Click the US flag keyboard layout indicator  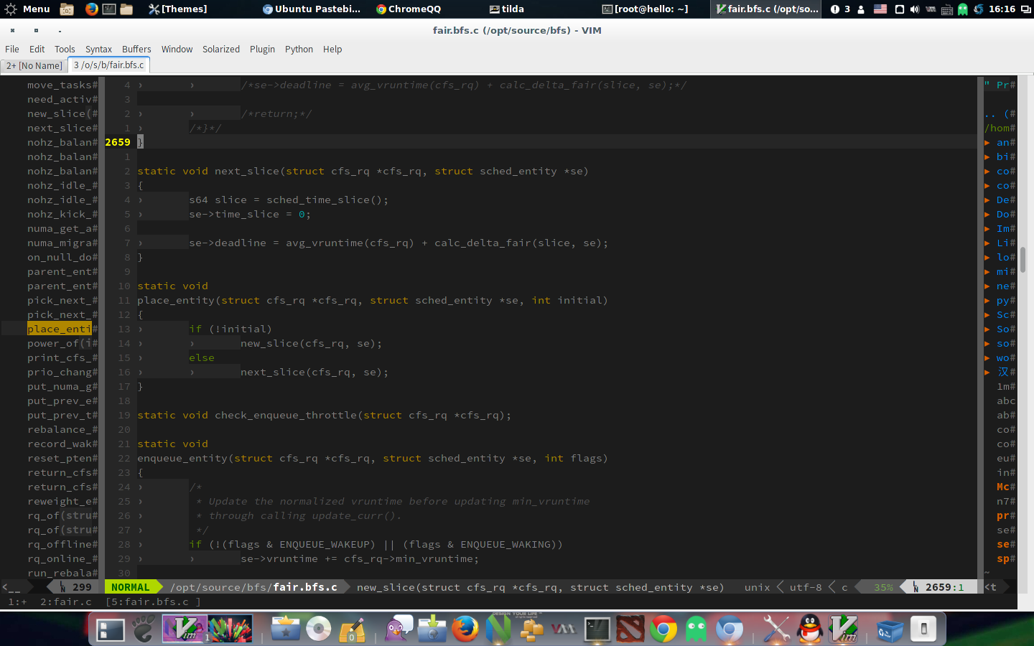click(x=880, y=9)
